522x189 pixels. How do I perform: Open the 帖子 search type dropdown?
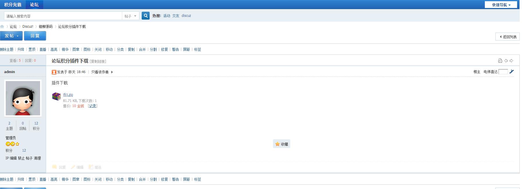[131, 16]
